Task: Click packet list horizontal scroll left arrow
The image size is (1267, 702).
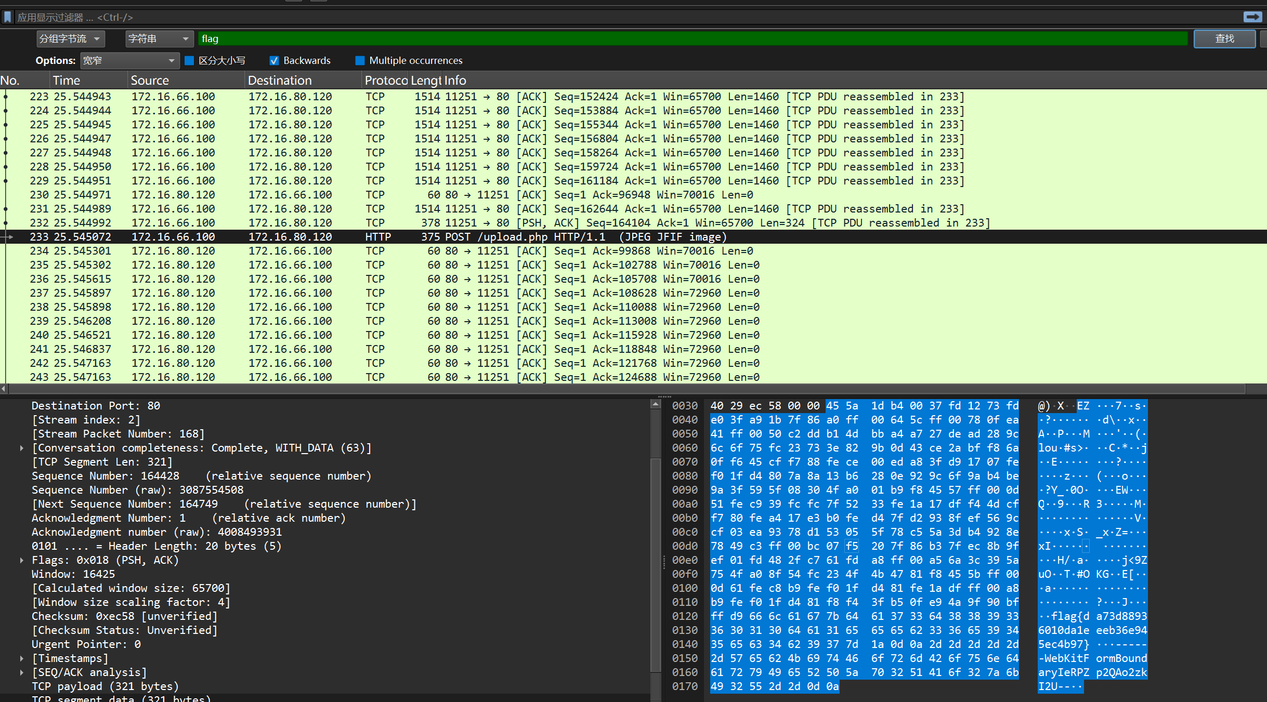Action: 4,389
